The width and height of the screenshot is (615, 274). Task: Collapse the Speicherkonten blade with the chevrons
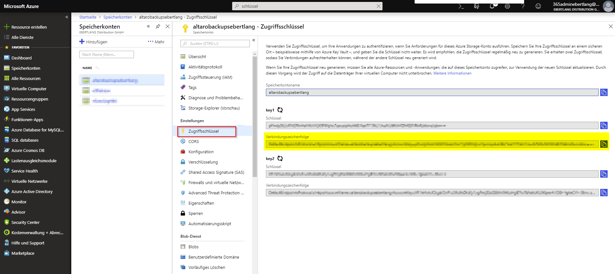point(148,27)
